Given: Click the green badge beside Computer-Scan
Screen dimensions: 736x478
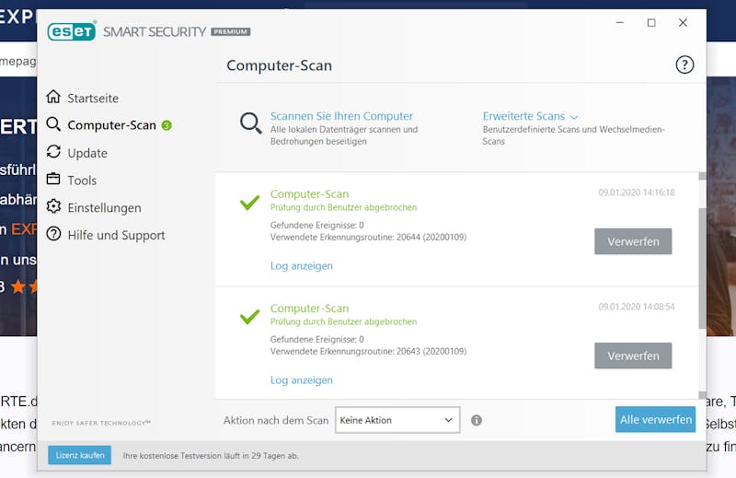Looking at the screenshot, I should [x=167, y=125].
